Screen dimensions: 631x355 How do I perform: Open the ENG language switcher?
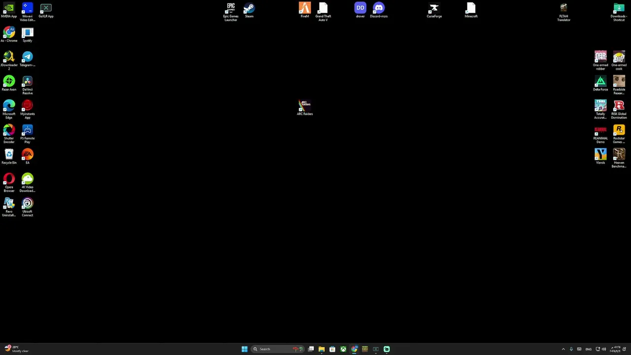coord(589,349)
